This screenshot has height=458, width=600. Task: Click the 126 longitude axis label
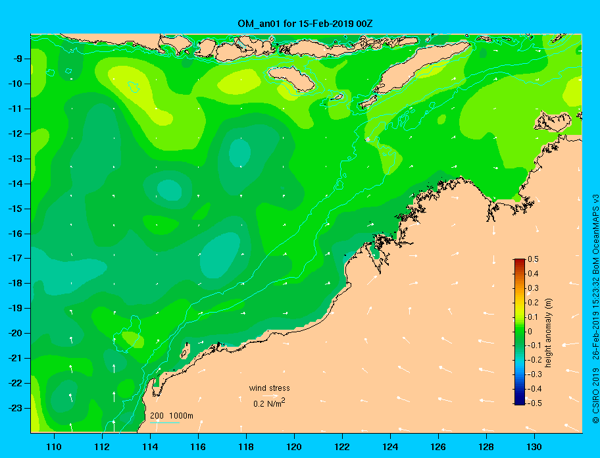(x=438, y=447)
